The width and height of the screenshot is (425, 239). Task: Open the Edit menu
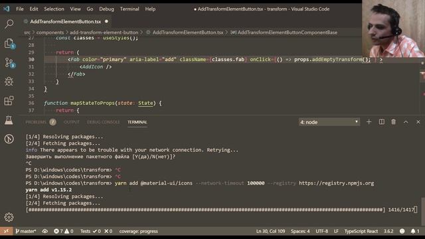(x=34, y=9)
